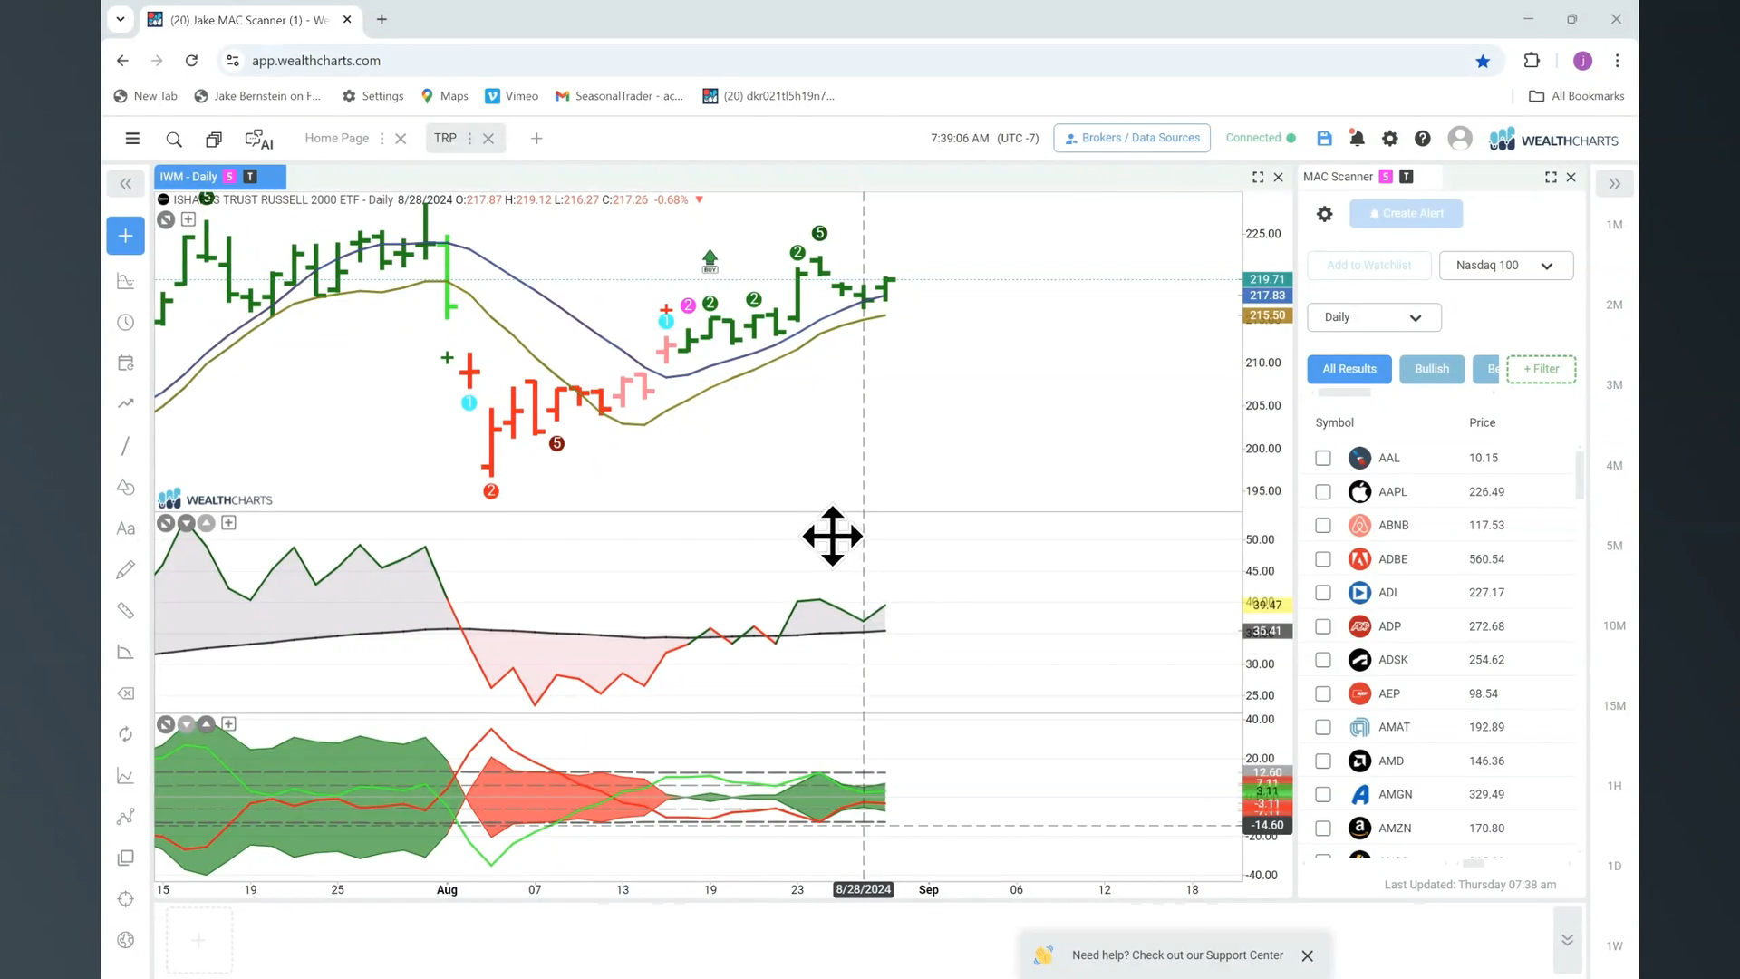The width and height of the screenshot is (1740, 979).
Task: Collapse the first indicator pane arrow
Action: (187, 523)
